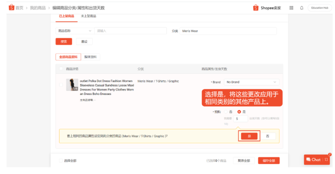Select 否 radio for pre-order

[x=226, y=112]
